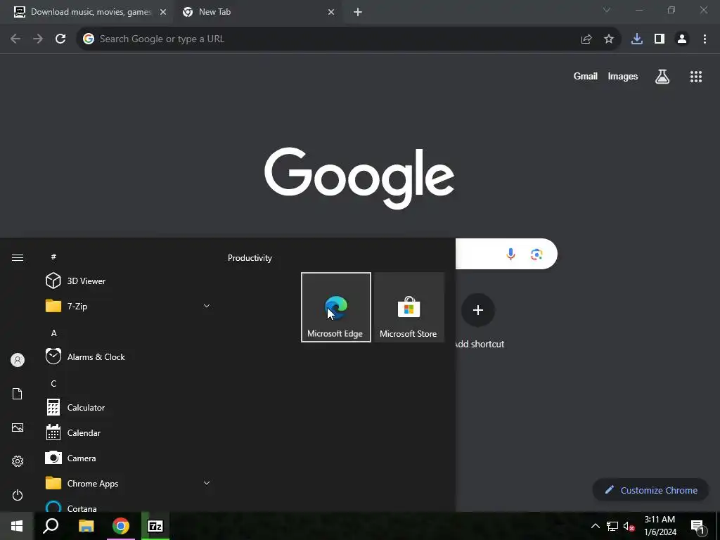This screenshot has width=720, height=540.
Task: Click the share page icon
Action: (586, 39)
